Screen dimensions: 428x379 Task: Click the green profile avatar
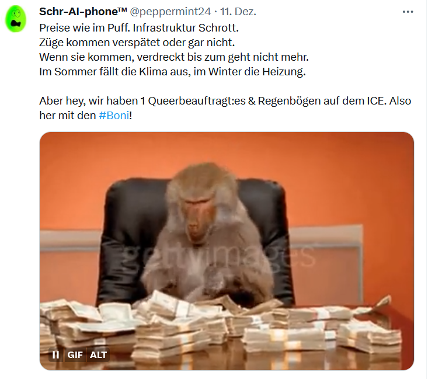tap(16, 19)
